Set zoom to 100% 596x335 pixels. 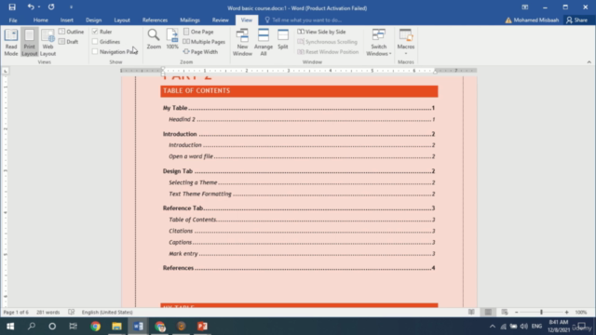172,39
